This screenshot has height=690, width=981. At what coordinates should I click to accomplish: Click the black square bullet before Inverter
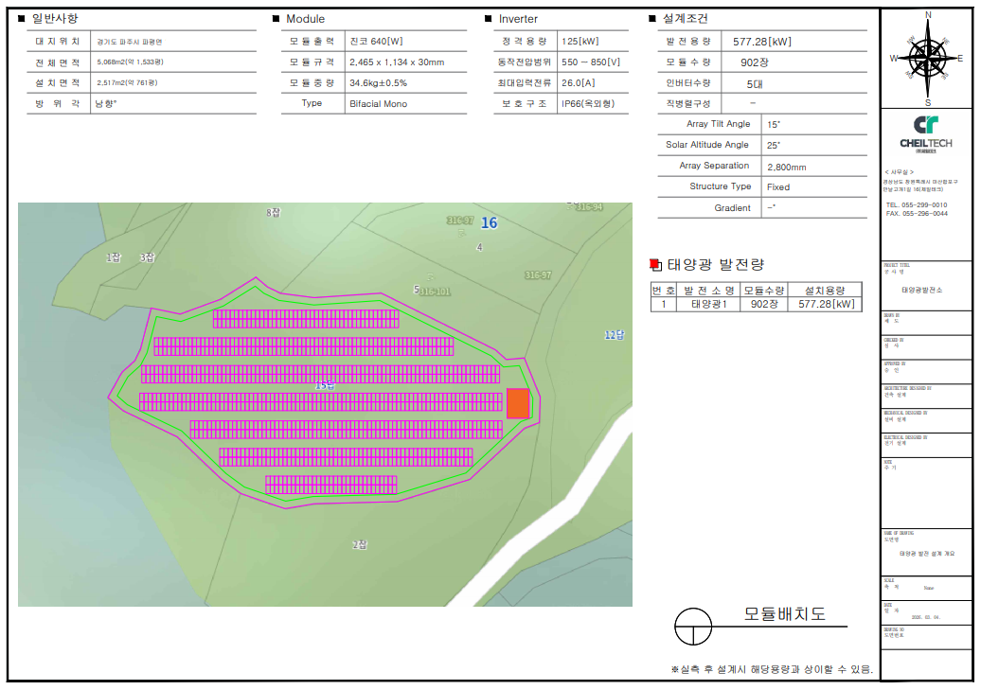point(489,19)
